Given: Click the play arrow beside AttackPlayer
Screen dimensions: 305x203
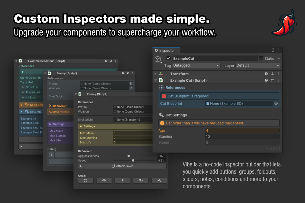Looking at the screenshot, I should tap(81, 166).
